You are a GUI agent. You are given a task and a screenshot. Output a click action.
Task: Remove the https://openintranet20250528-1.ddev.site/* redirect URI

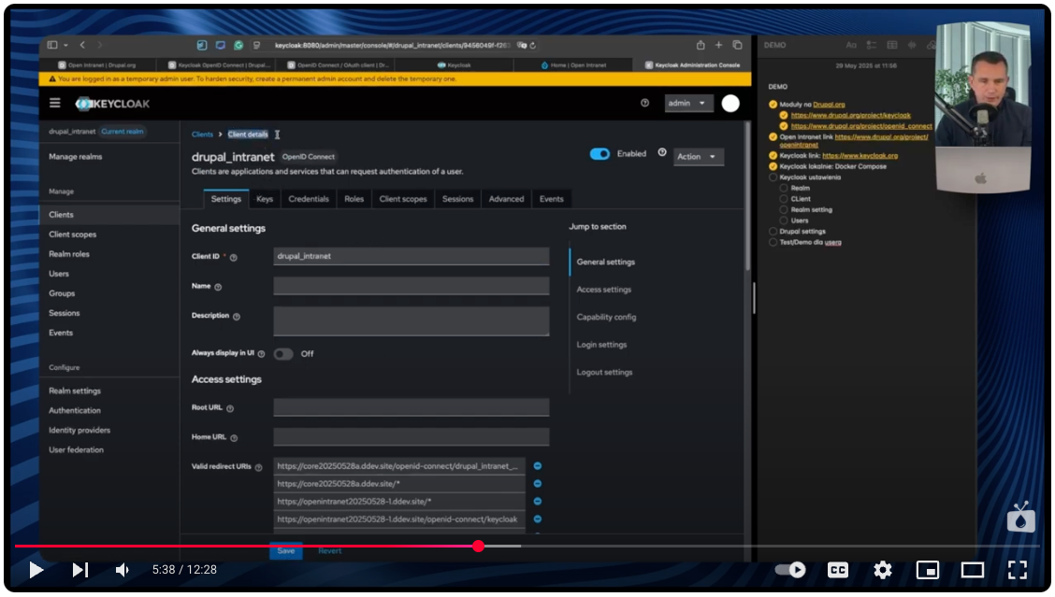point(538,501)
